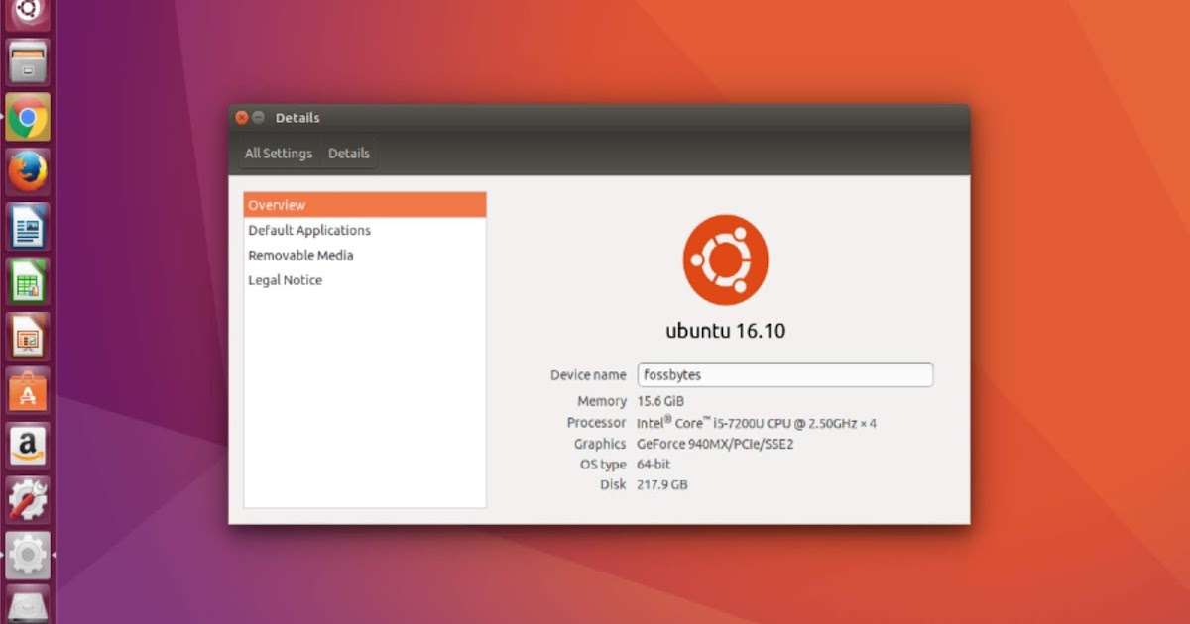1190x624 pixels.
Task: Click the System Settings gear in the launcher
Action: pyautogui.click(x=28, y=555)
